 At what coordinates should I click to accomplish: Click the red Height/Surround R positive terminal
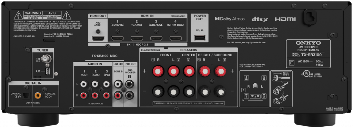click(205, 71)
